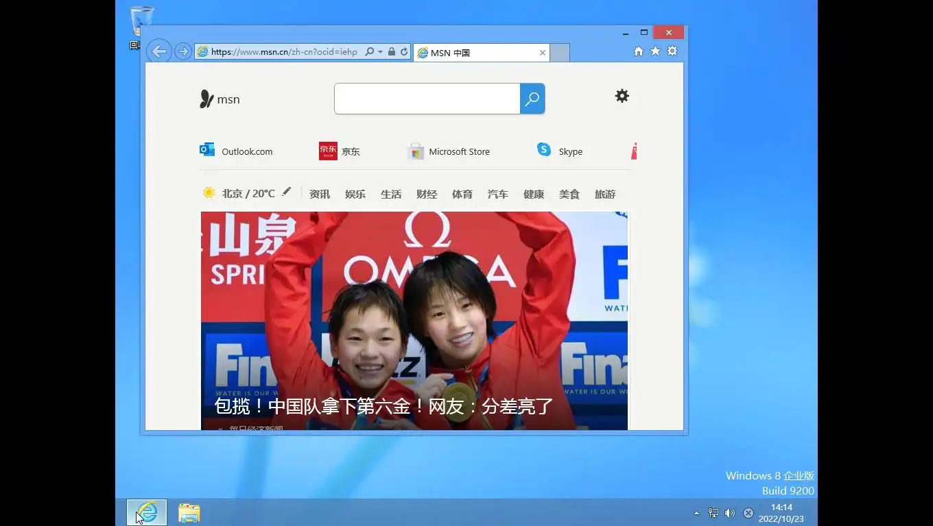
Task: Open MSN page settings gear
Action: [x=622, y=96]
